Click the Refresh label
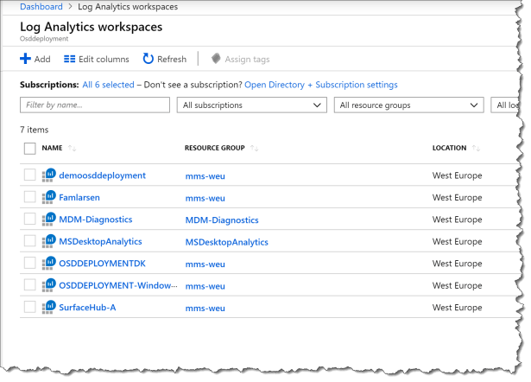This screenshot has height=382, width=531. [x=172, y=60]
